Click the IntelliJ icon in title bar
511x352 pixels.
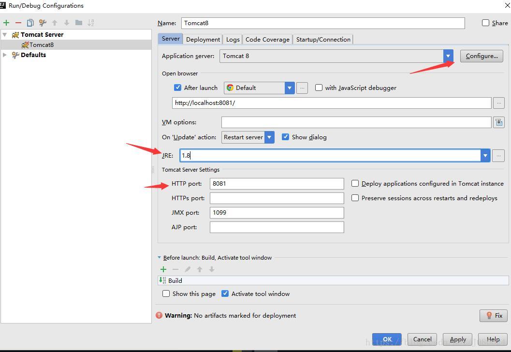click(x=2, y=5)
